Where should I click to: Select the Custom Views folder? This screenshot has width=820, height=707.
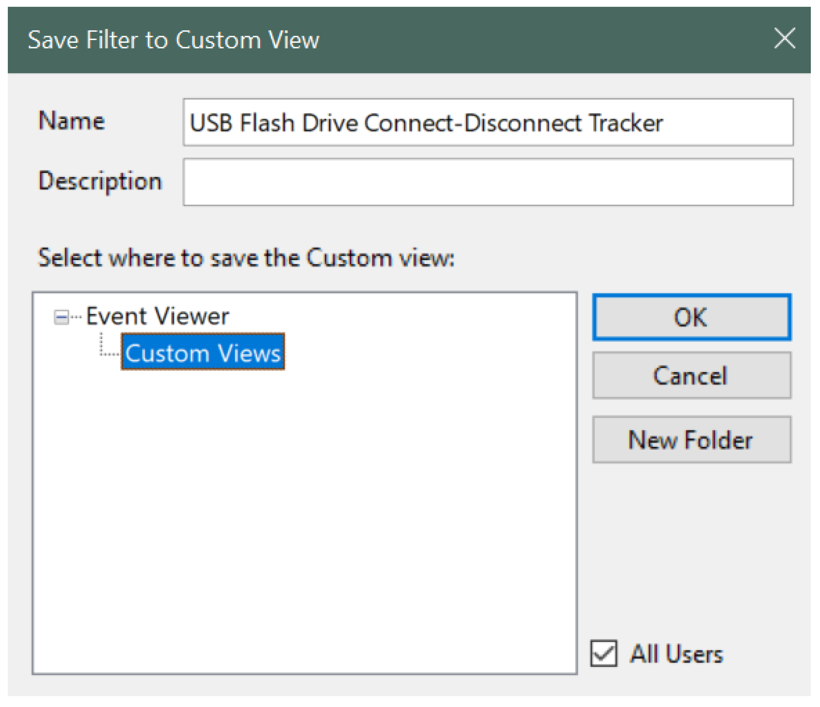point(203,352)
